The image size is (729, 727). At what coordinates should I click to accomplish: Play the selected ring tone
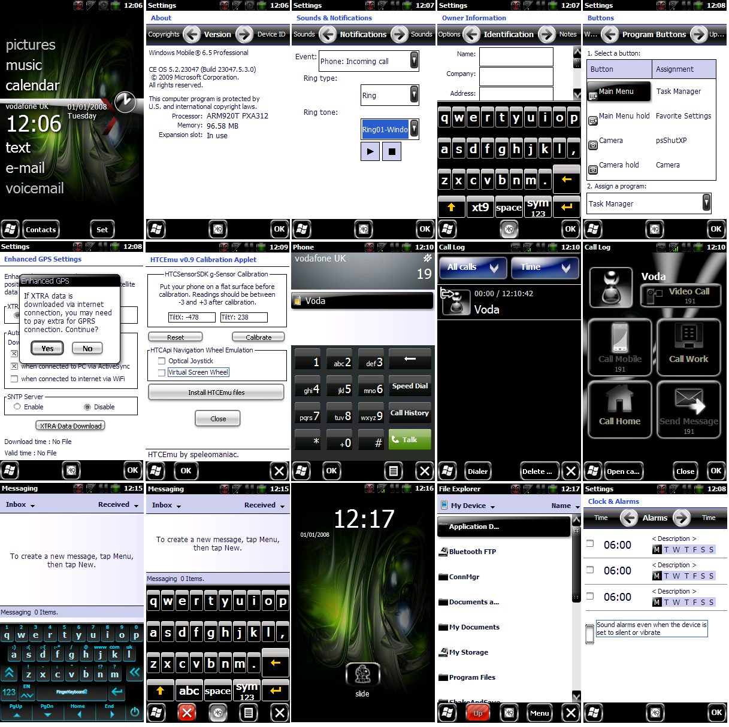click(370, 151)
